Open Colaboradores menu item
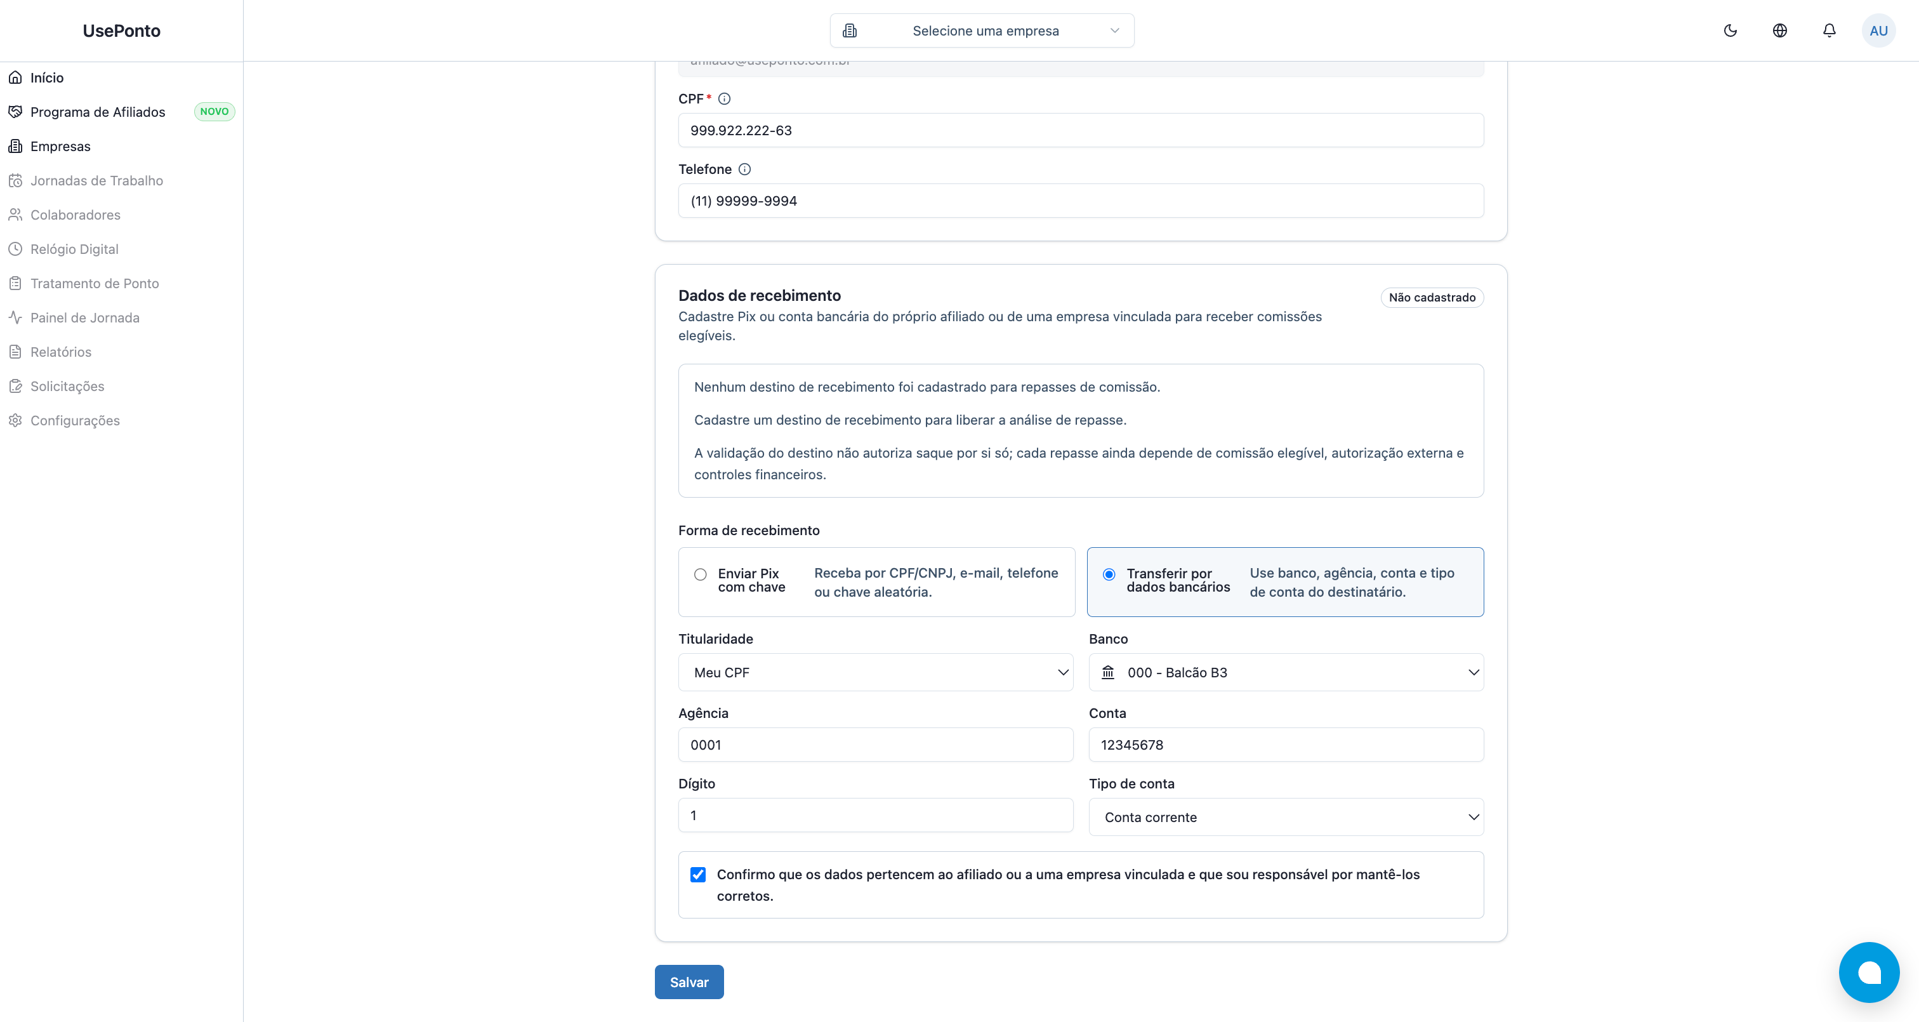Image resolution: width=1919 pixels, height=1022 pixels. 121,215
